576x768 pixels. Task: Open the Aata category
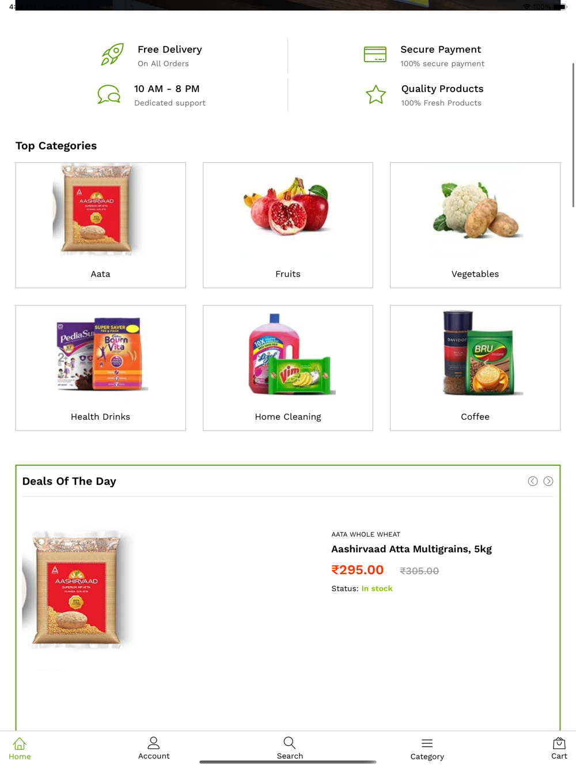coord(101,225)
